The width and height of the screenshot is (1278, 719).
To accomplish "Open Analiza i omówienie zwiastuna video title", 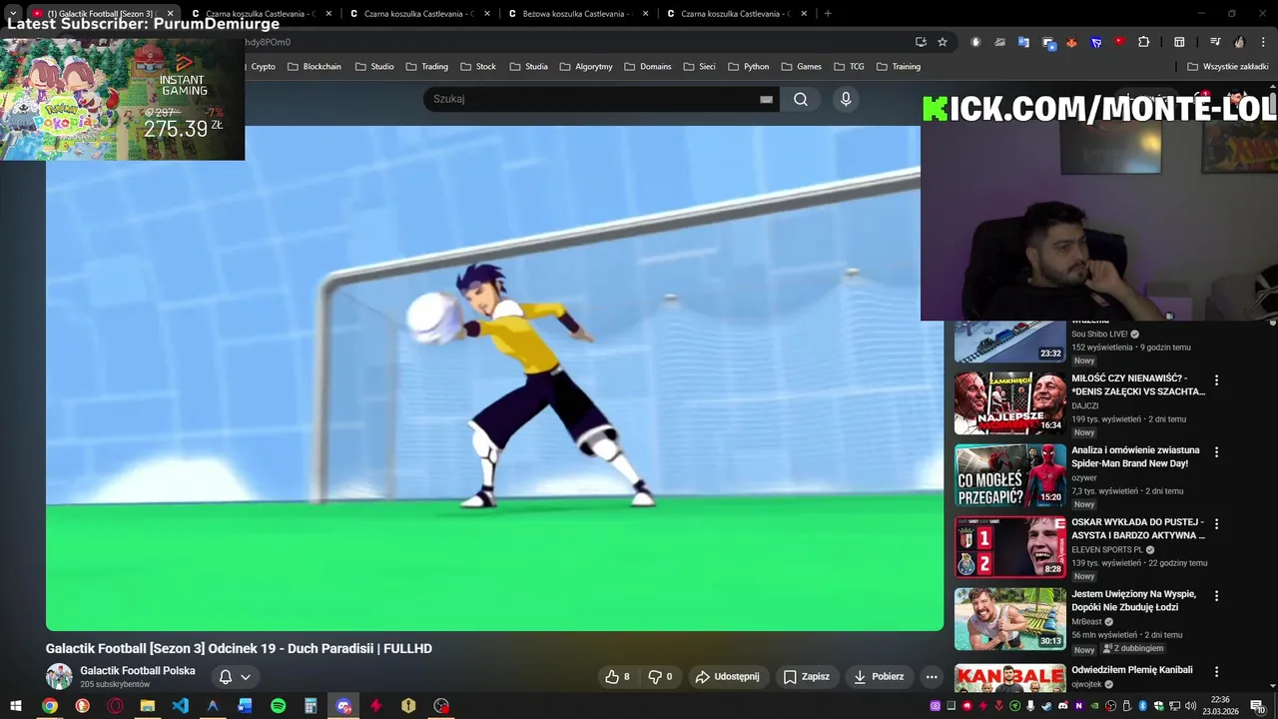I will pos(1135,456).
